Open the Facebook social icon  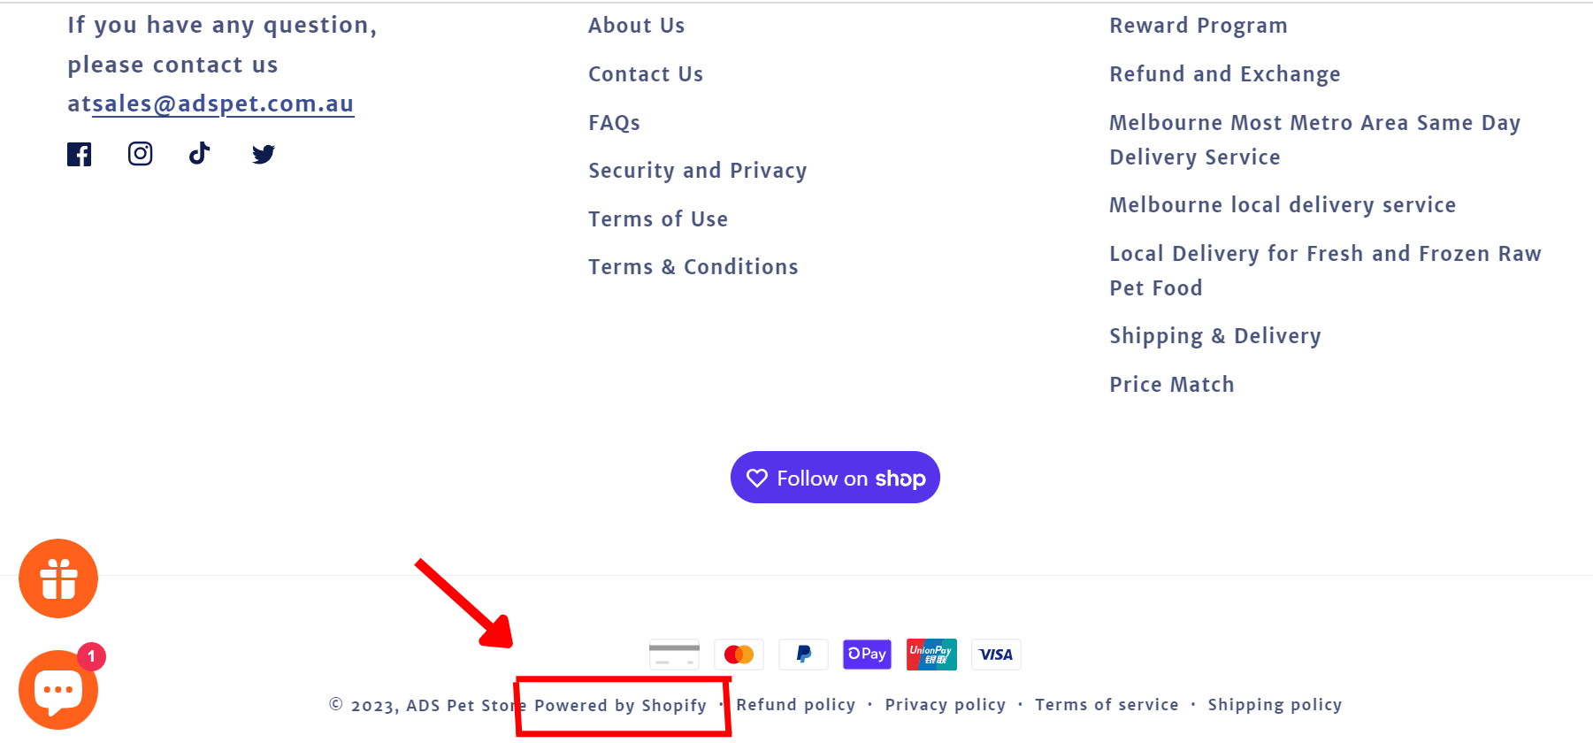(x=80, y=154)
